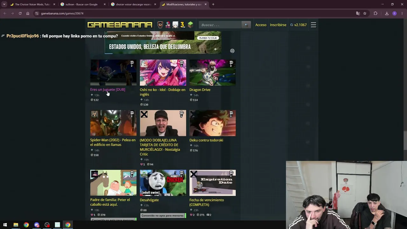Click wrench icon on Nostalgia Critic card
The image size is (407, 229).
pyautogui.click(x=182, y=114)
